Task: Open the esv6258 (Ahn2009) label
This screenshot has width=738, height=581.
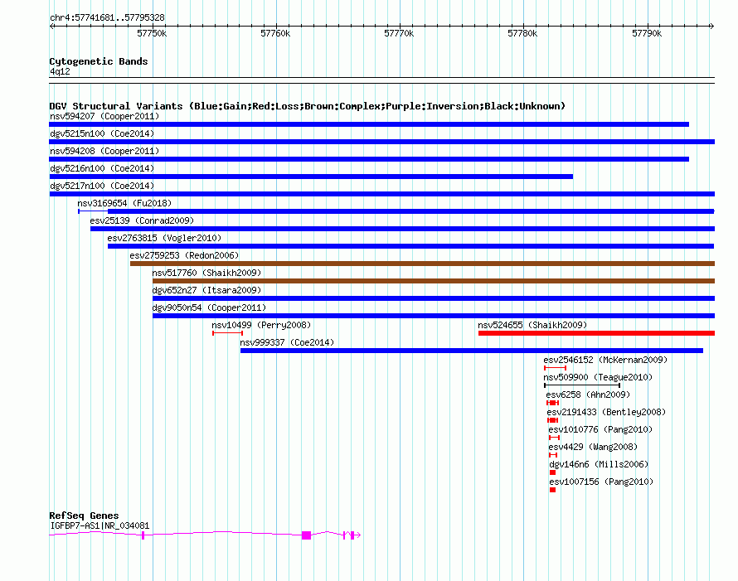Action: (x=588, y=395)
